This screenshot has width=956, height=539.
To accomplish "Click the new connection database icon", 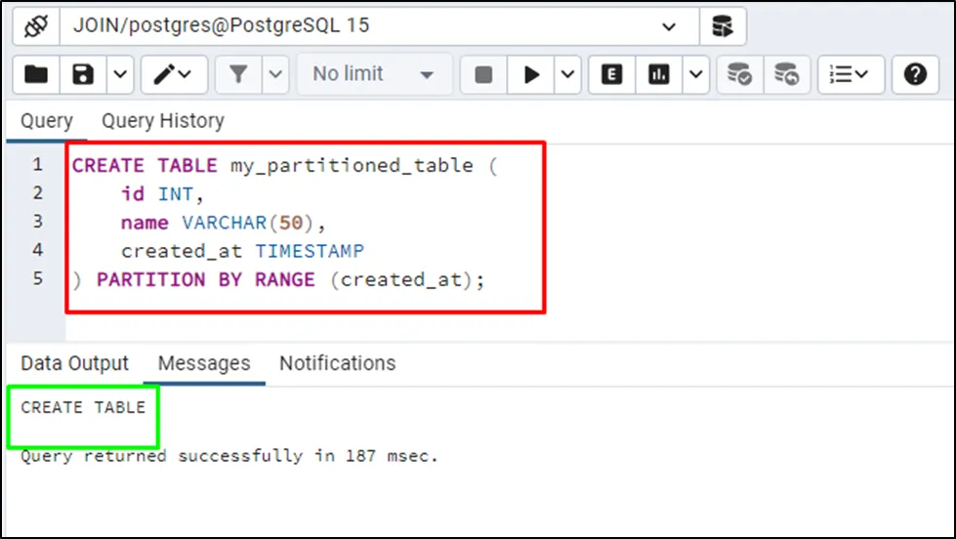I will [x=723, y=26].
